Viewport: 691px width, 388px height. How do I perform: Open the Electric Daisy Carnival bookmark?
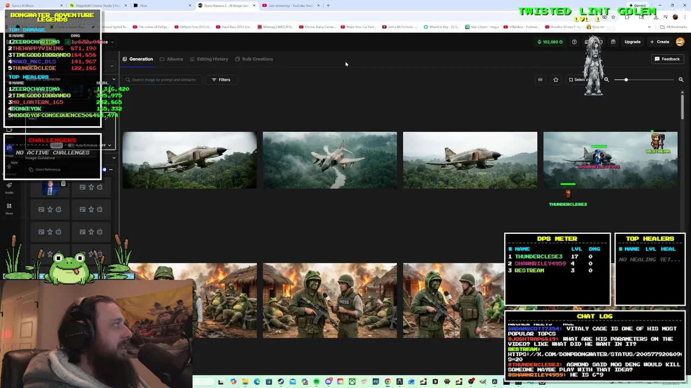click(317, 26)
